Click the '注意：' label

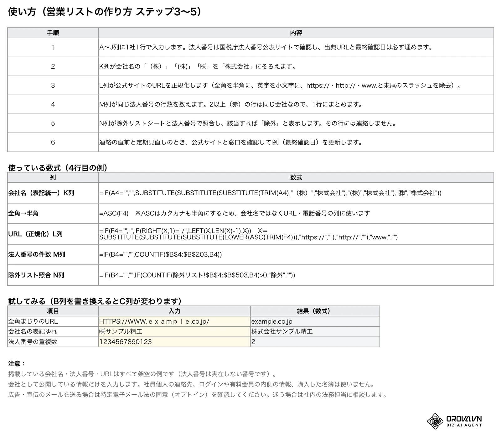click(x=17, y=364)
